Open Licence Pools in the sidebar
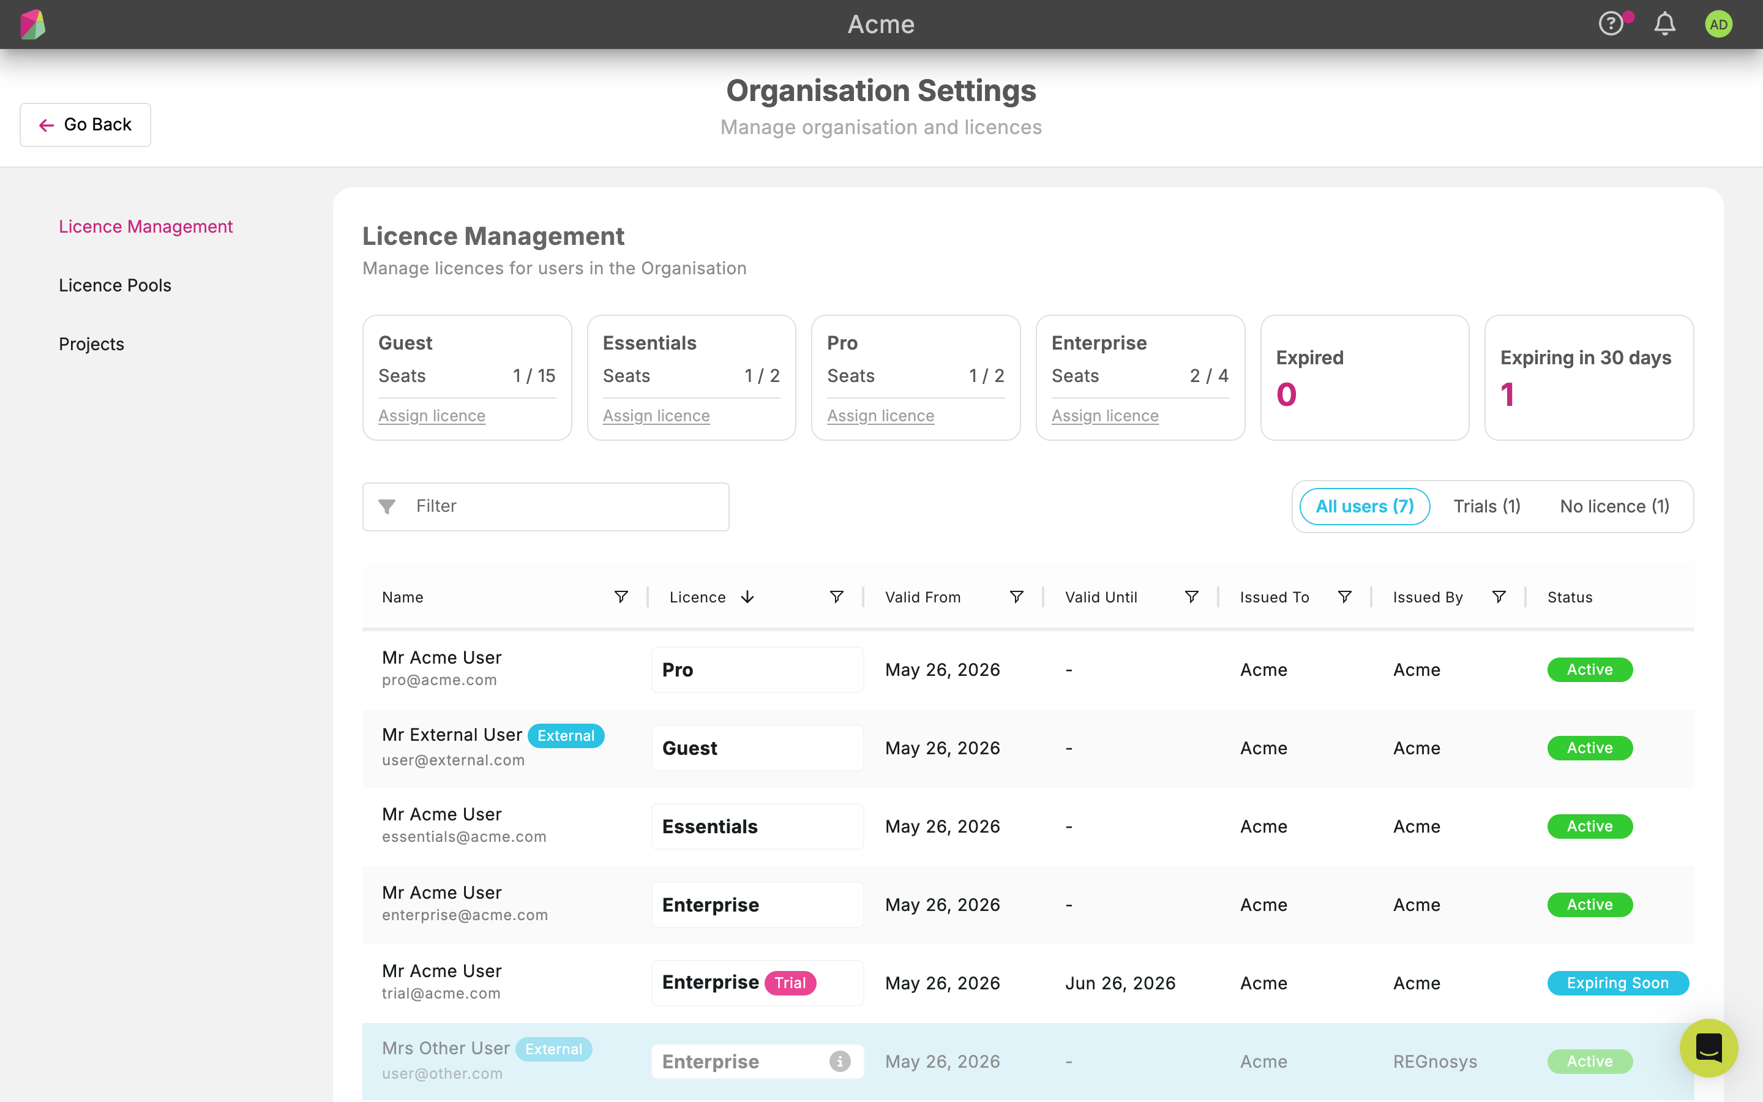The height and width of the screenshot is (1102, 1763). pyautogui.click(x=115, y=285)
